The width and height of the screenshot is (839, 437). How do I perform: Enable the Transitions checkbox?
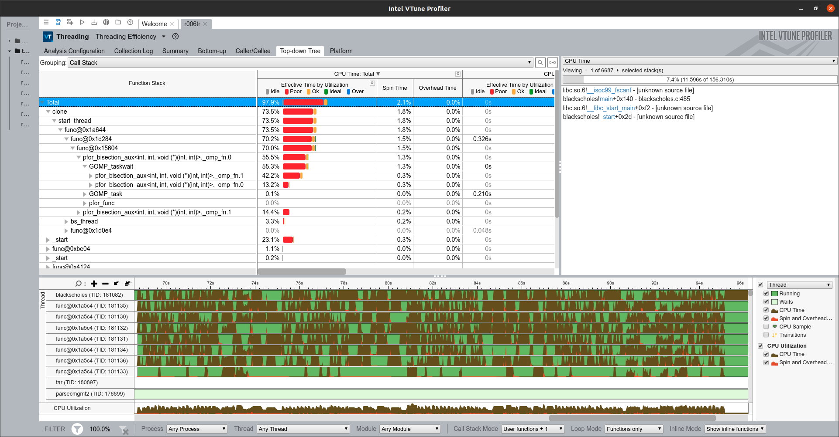(766, 335)
